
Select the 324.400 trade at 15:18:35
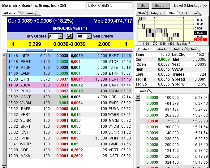174,162
